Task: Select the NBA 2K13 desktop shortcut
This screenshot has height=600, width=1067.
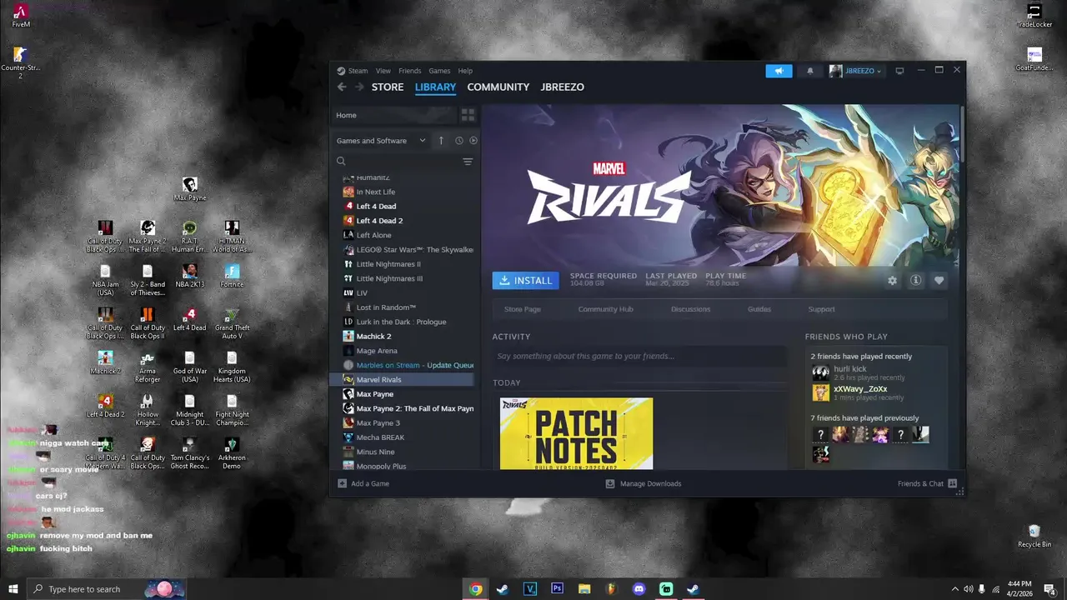Action: 189,277
